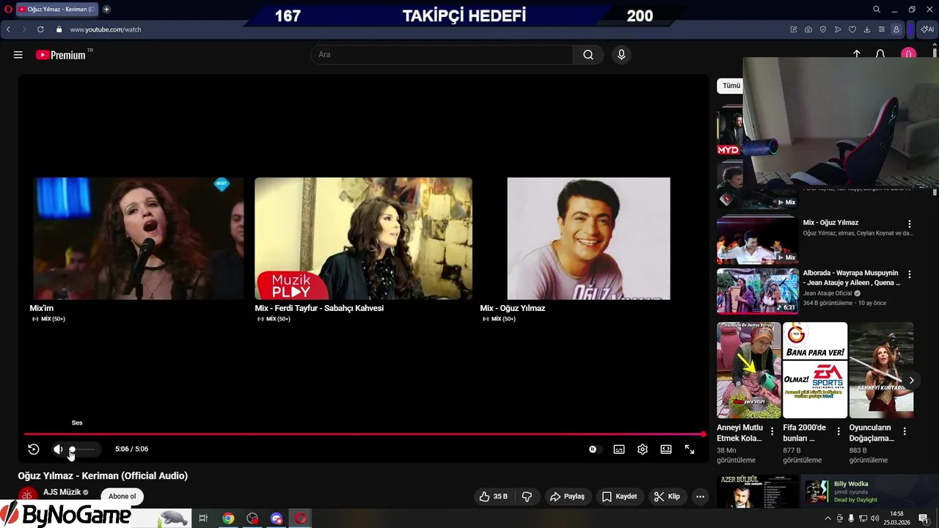Open options for sidebar Mix - Oğuz Yılmaz

click(x=910, y=224)
